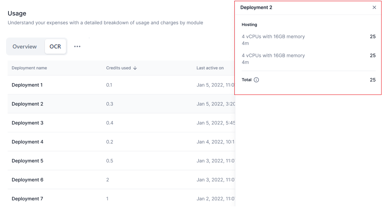Click the info icon next to Total
This screenshot has width=384, height=208.
256,80
